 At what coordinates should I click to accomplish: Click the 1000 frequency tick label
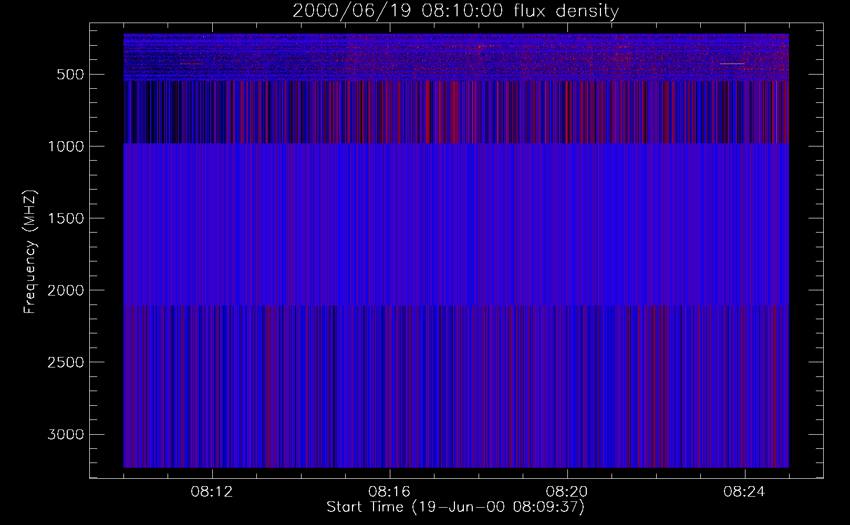pyautogui.click(x=66, y=146)
